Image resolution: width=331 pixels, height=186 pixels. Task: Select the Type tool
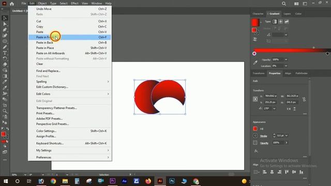coord(5,53)
